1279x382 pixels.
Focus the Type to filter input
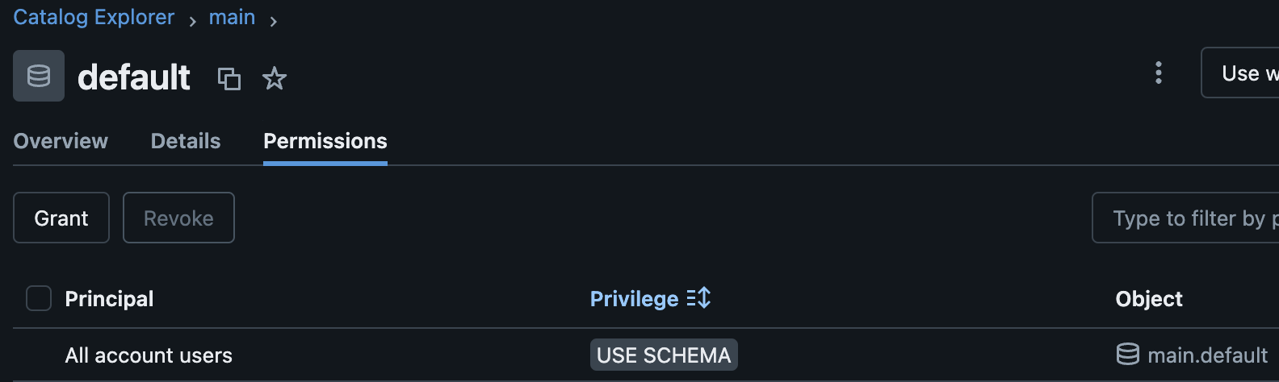click(x=1185, y=218)
